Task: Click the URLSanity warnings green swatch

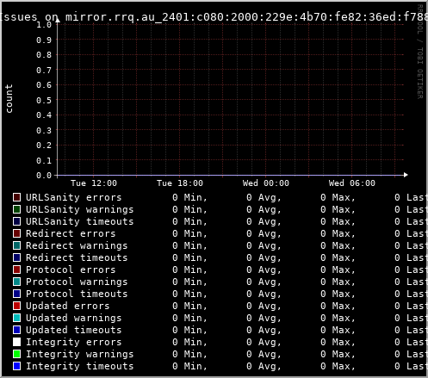Action: 17,209
